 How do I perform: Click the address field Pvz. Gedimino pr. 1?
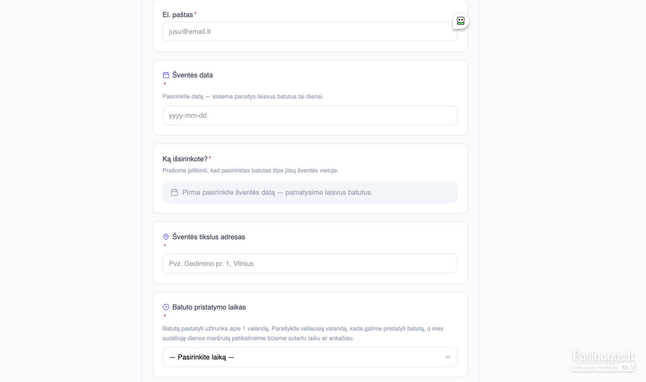click(x=310, y=263)
